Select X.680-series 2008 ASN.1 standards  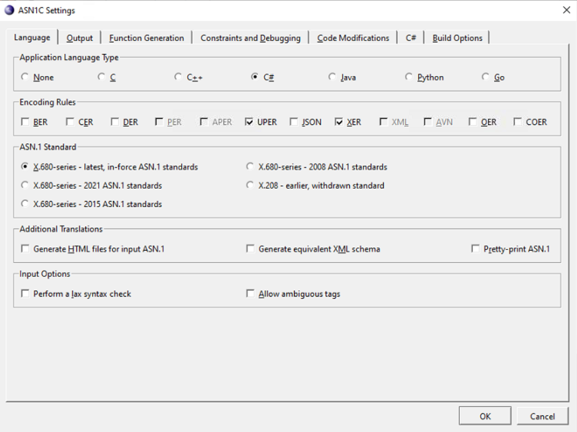250,167
